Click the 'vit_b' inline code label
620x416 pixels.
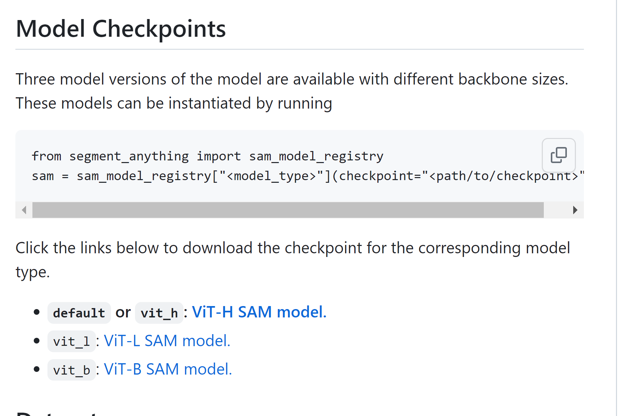pyautogui.click(x=72, y=370)
